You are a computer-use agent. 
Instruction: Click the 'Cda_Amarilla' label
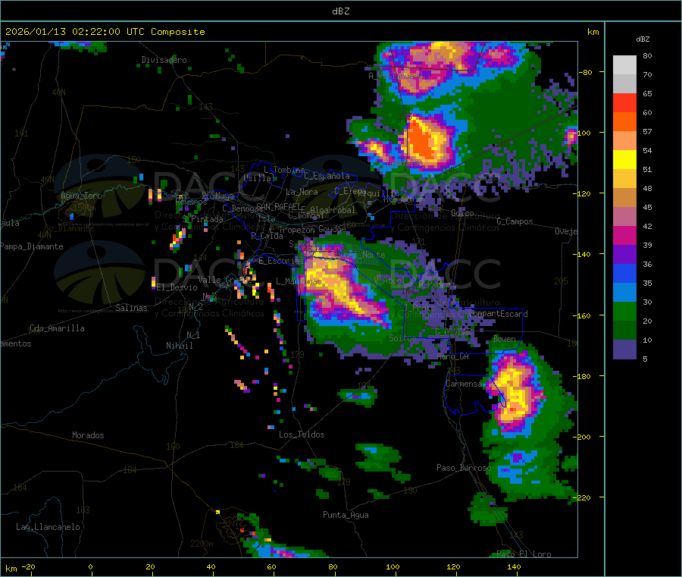(x=57, y=328)
